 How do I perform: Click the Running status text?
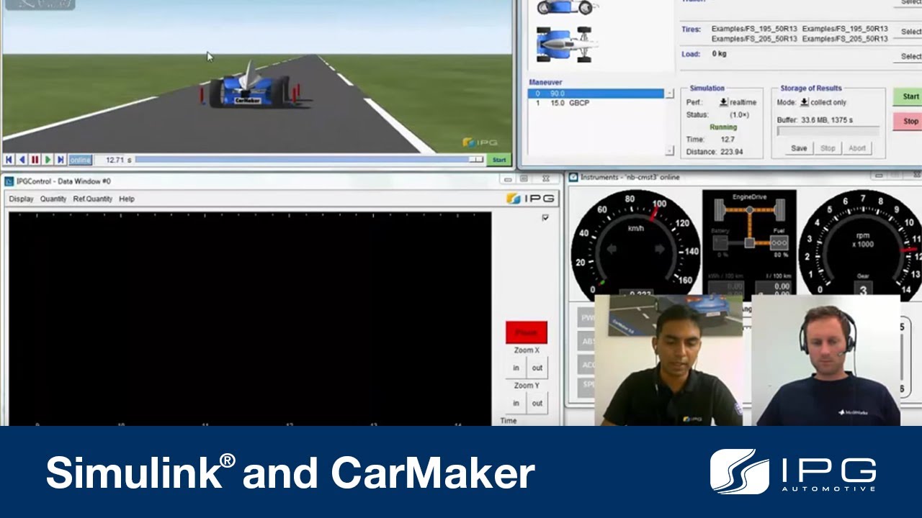tap(723, 127)
